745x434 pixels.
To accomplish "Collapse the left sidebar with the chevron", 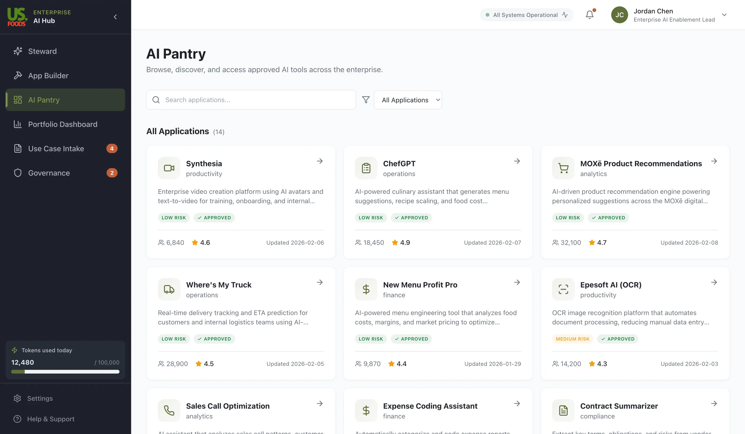I will [115, 17].
